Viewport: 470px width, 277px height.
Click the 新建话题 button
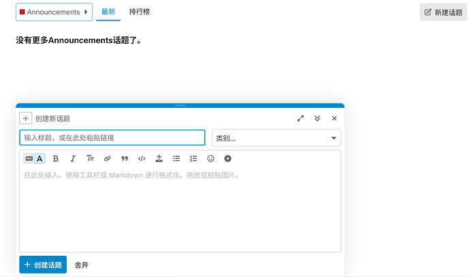tap(443, 12)
